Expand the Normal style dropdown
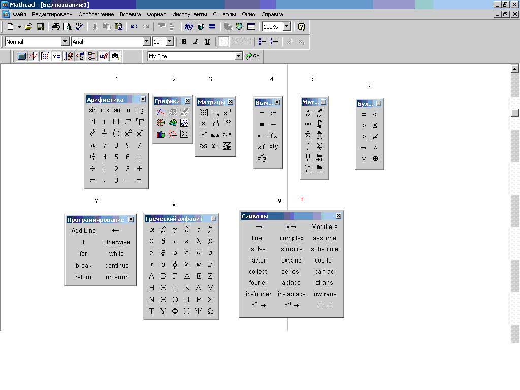The width and height of the screenshot is (520, 390). 66,42
